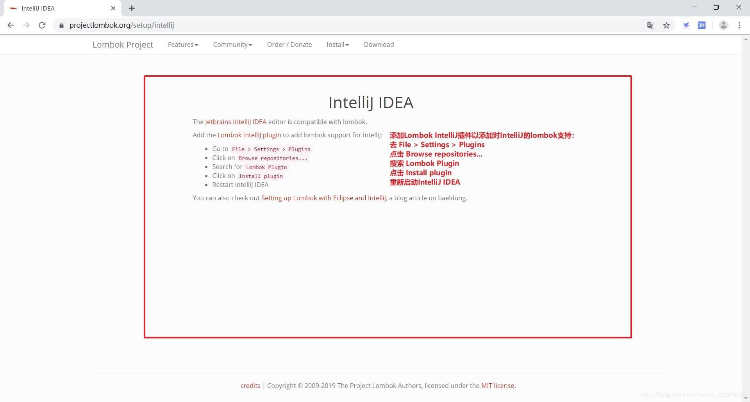The height and width of the screenshot is (402, 750).
Task: Click the 'Browse repositories...' code text
Action: (x=273, y=158)
